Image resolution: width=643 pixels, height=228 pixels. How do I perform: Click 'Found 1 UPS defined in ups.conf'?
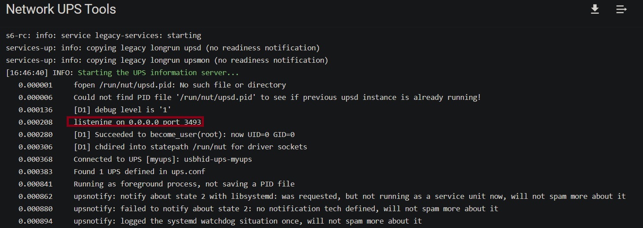pyautogui.click(x=139, y=171)
